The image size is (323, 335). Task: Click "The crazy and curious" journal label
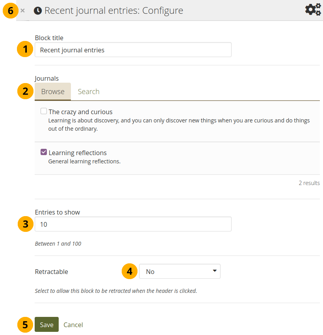point(80,112)
